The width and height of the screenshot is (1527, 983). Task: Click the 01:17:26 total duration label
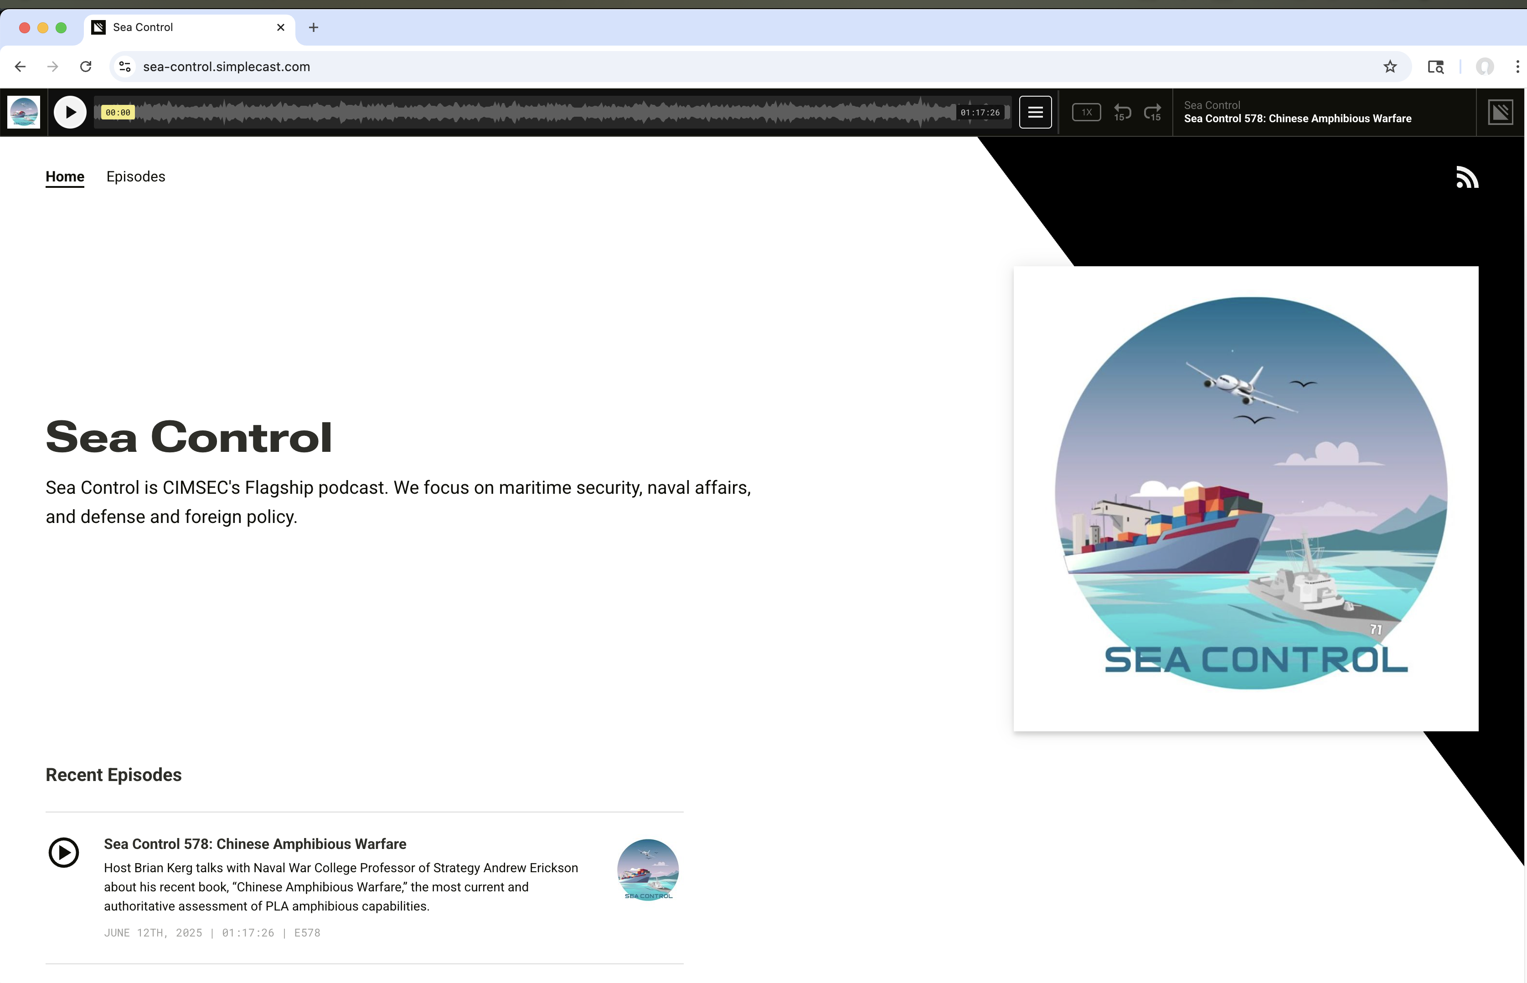click(x=980, y=112)
